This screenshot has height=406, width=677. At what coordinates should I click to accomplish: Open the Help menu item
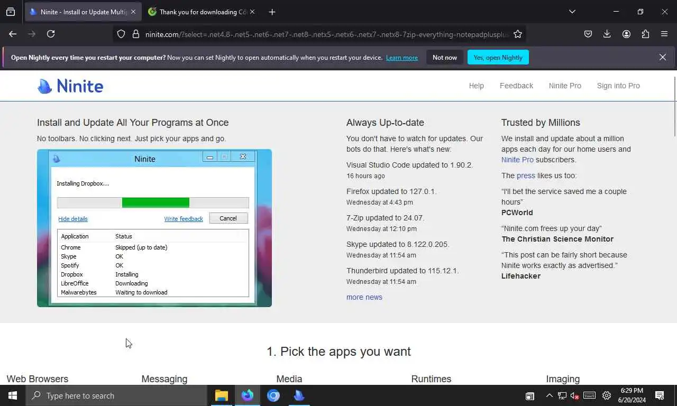[x=476, y=86]
